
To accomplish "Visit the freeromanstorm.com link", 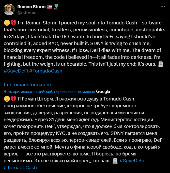I will point(27,84).
